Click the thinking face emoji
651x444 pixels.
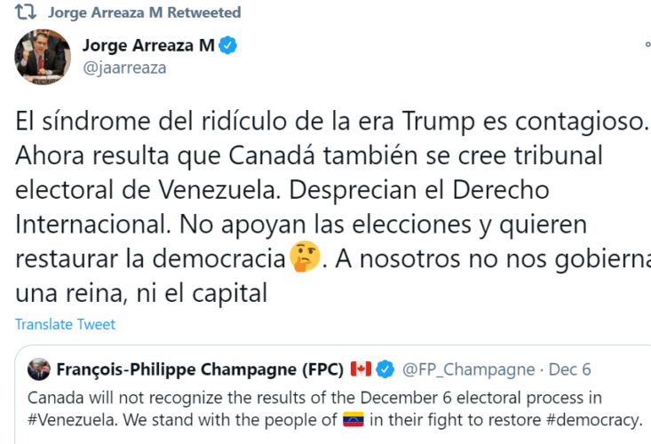303,256
